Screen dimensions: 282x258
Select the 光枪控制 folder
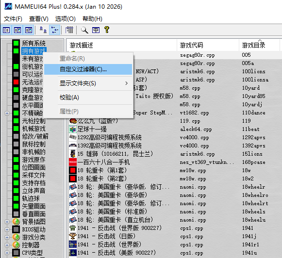pyautogui.click(x=34, y=121)
